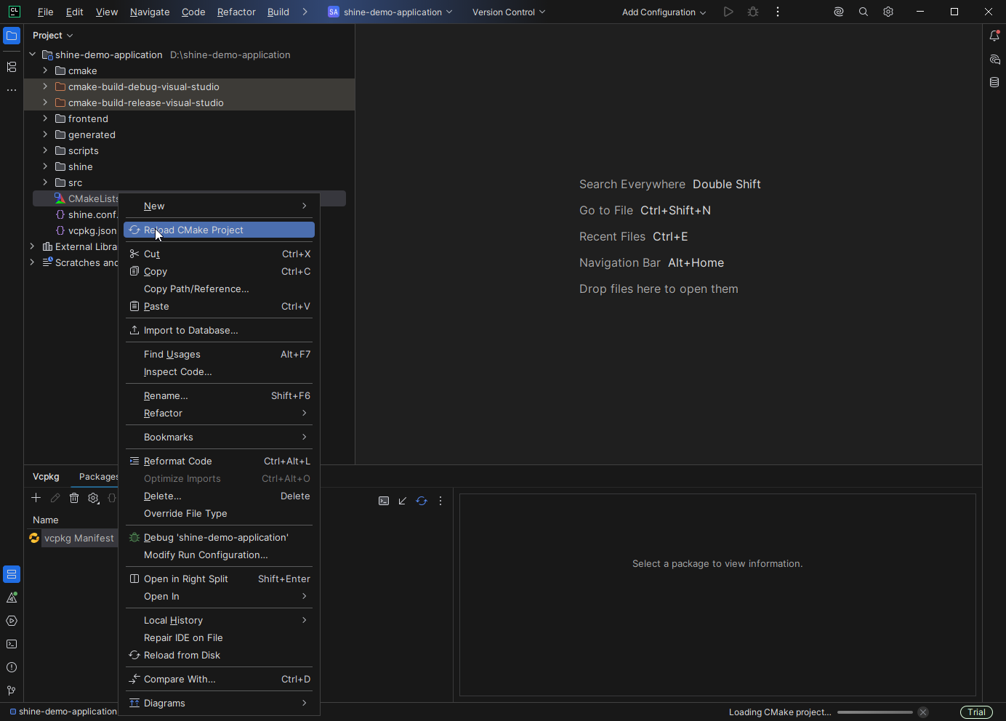The width and height of the screenshot is (1006, 721).
Task: Open the Structure tool window icon
Action: click(x=12, y=67)
